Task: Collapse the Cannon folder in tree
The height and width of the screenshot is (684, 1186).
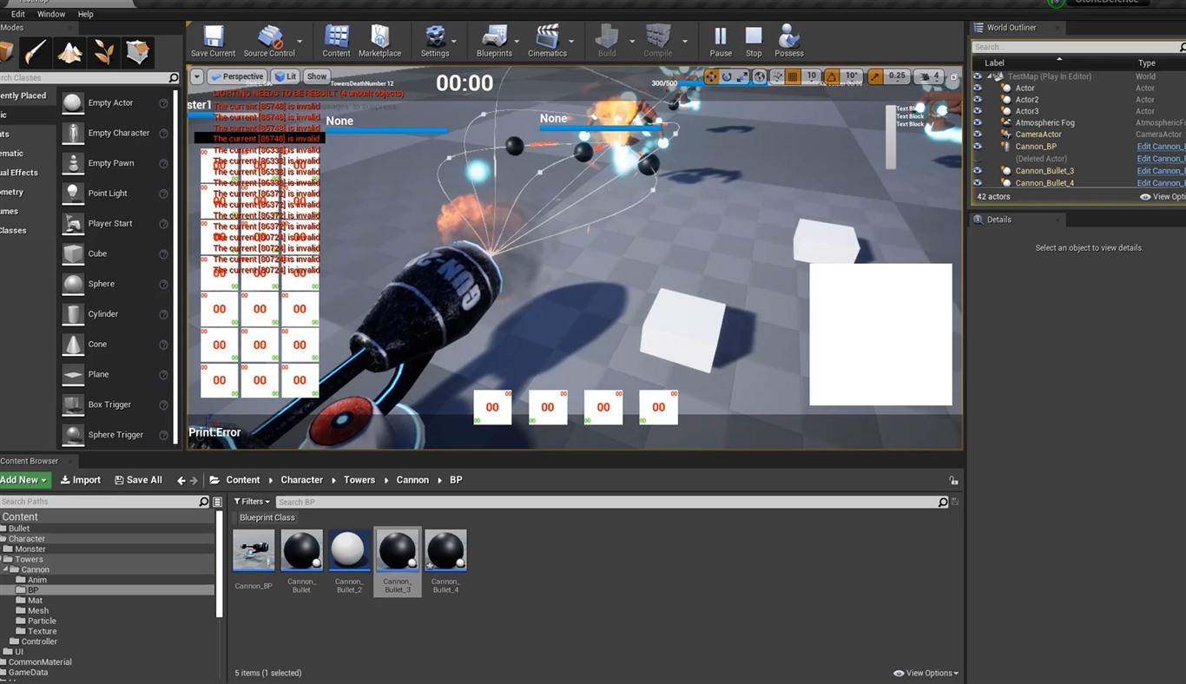Action: (x=6, y=569)
